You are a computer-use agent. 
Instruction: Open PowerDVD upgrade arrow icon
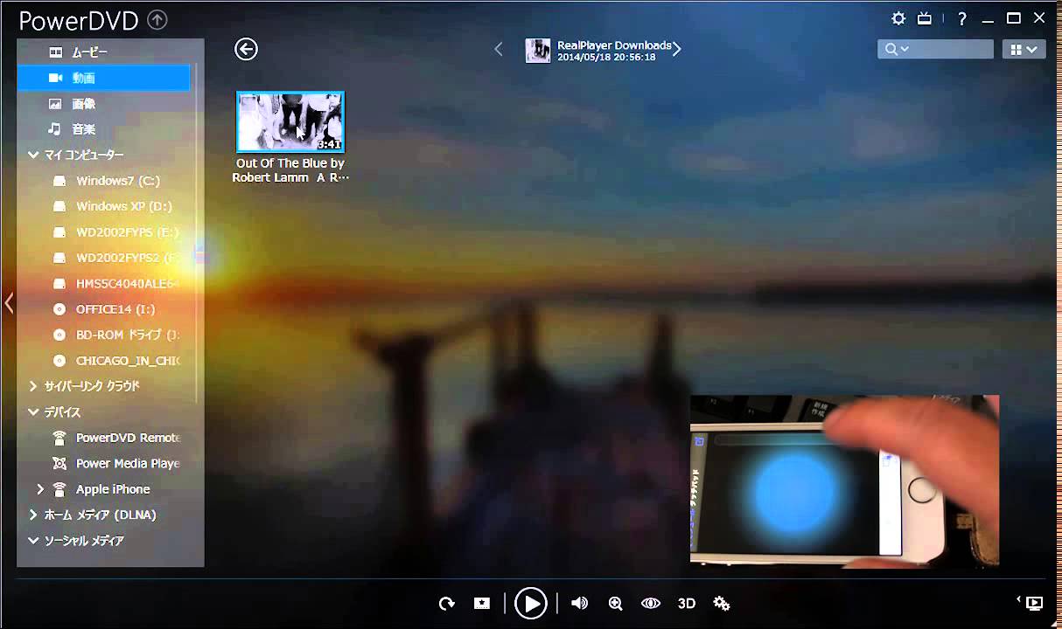(157, 19)
